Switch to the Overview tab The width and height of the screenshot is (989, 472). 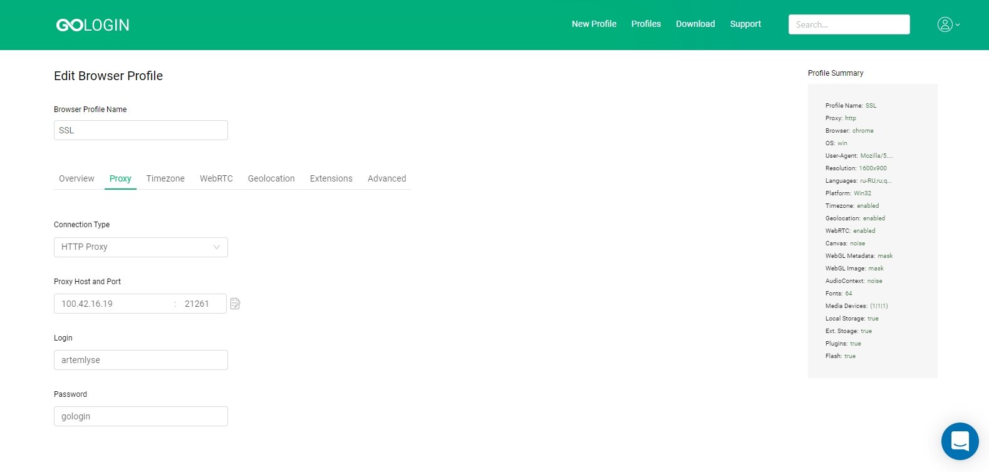coord(76,178)
